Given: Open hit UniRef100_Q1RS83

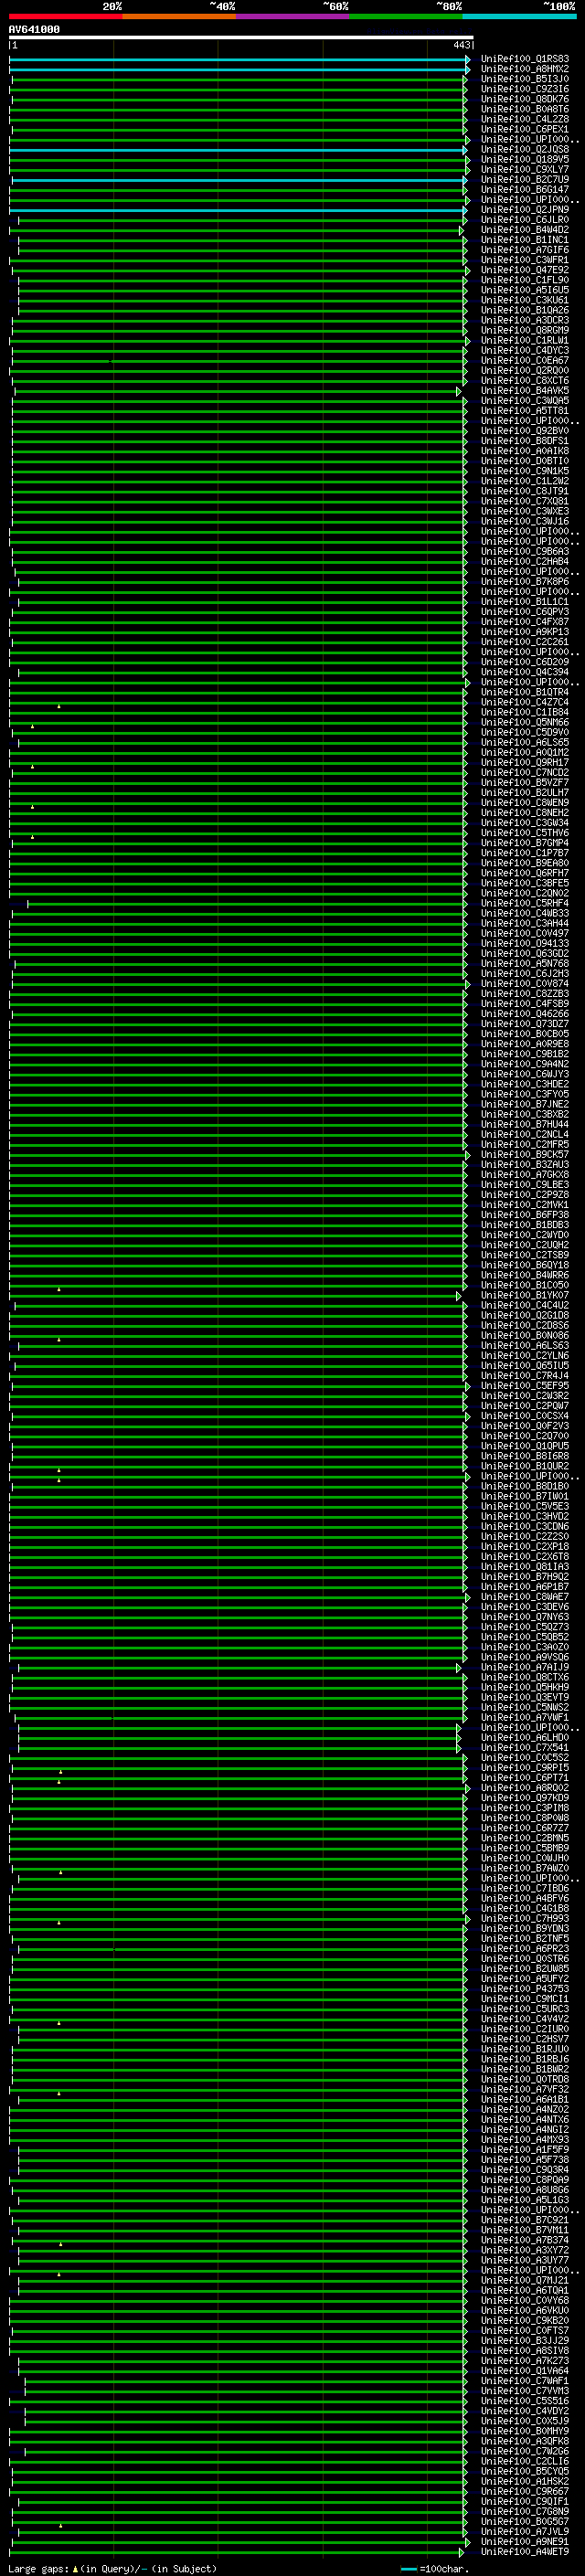Looking at the screenshot, I should coord(525,59).
